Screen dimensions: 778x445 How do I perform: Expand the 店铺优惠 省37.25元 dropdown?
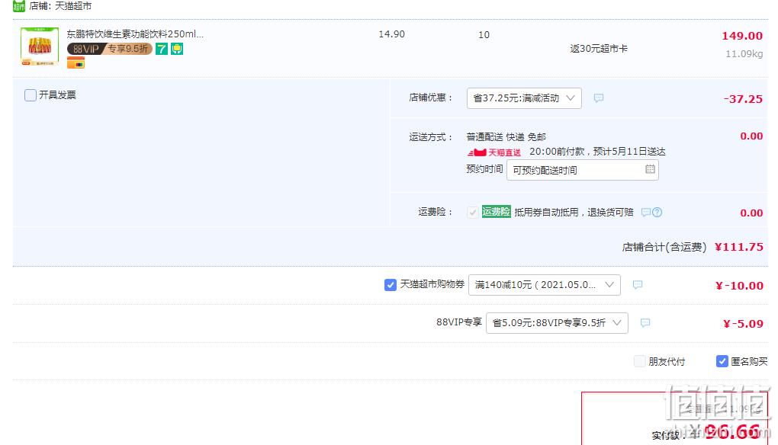(524, 98)
